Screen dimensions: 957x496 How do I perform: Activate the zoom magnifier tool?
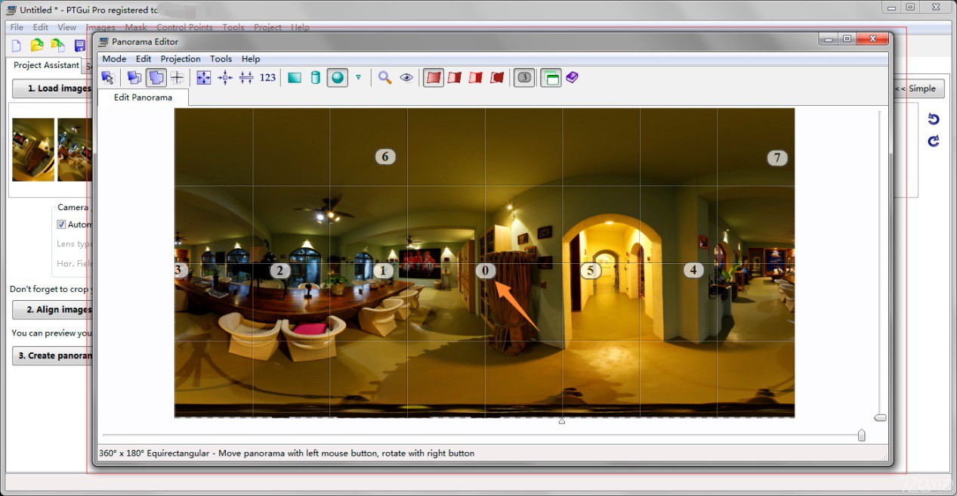click(x=384, y=77)
